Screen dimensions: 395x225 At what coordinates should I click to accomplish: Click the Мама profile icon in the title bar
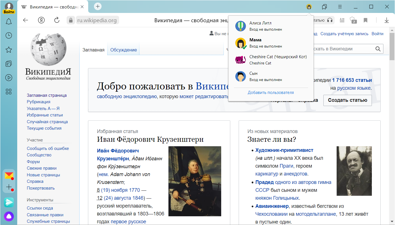point(309,6)
